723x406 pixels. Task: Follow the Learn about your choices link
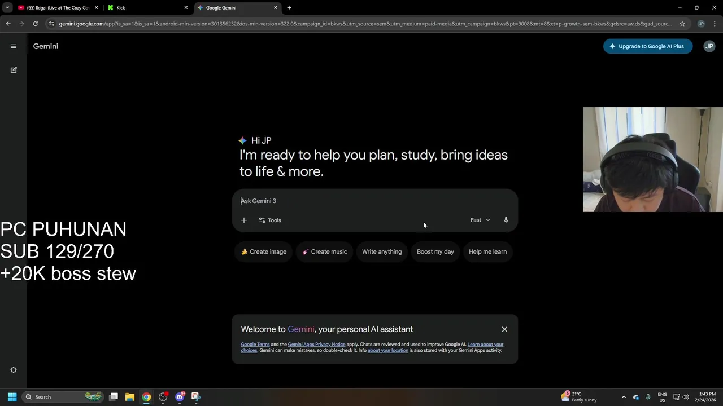pyautogui.click(x=485, y=345)
